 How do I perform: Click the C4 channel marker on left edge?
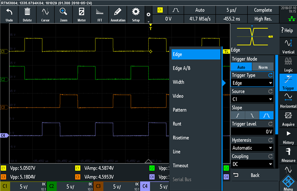(x=4, y=135)
